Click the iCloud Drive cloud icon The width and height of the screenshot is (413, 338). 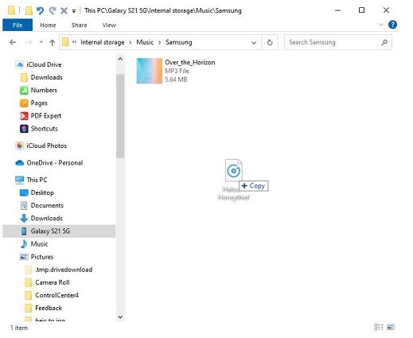pos(20,64)
